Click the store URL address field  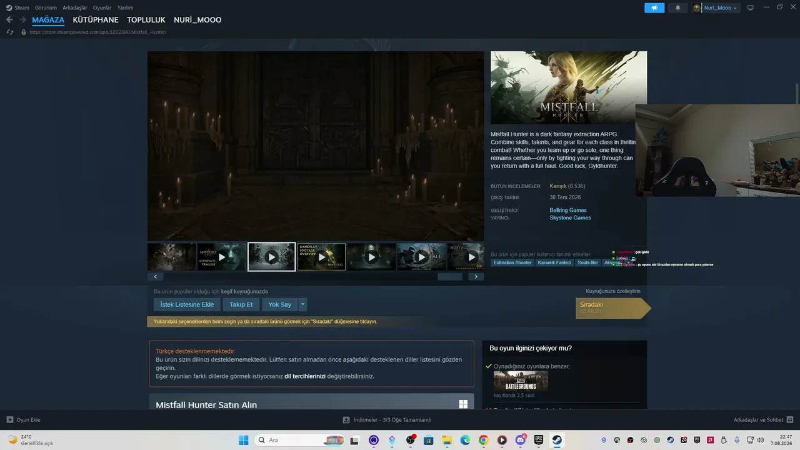point(98,32)
